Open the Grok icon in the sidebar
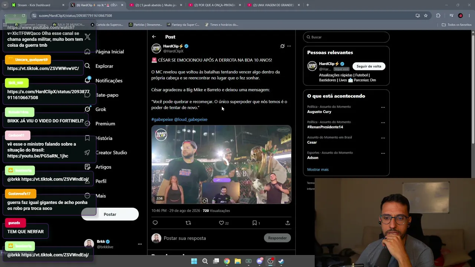Viewport: 475px width, 267px height. coord(87,109)
